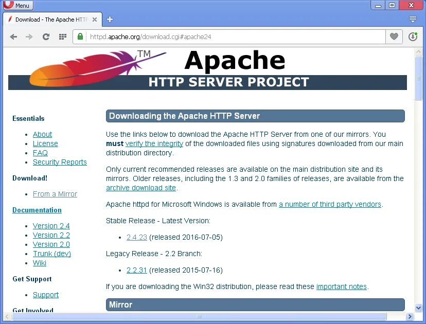Click the Apache feather logo banner
The image size is (426, 324).
point(207,70)
